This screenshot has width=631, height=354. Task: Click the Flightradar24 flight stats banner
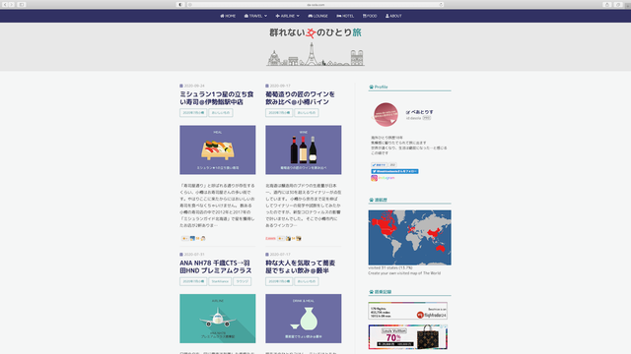407,311
